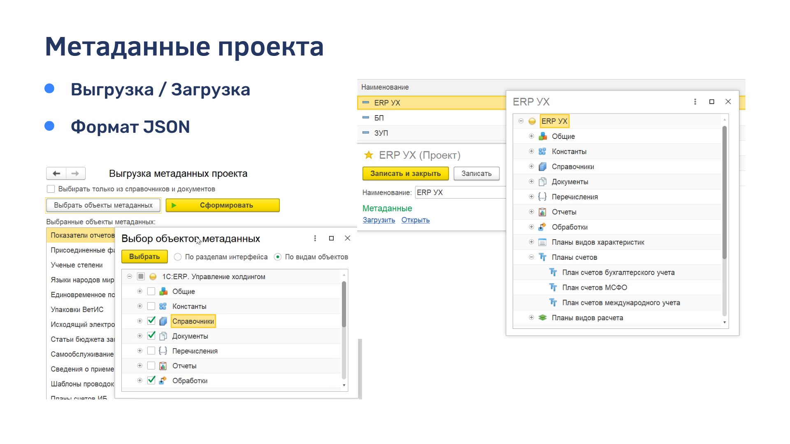The height and width of the screenshot is (444, 790).
Task: Click the back arrow navigation button
Action: point(56,173)
